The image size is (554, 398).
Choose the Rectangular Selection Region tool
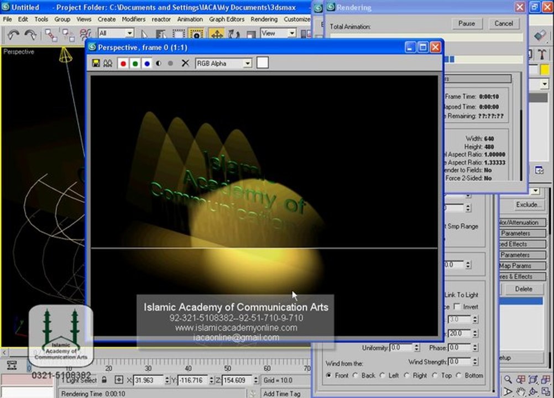(179, 34)
